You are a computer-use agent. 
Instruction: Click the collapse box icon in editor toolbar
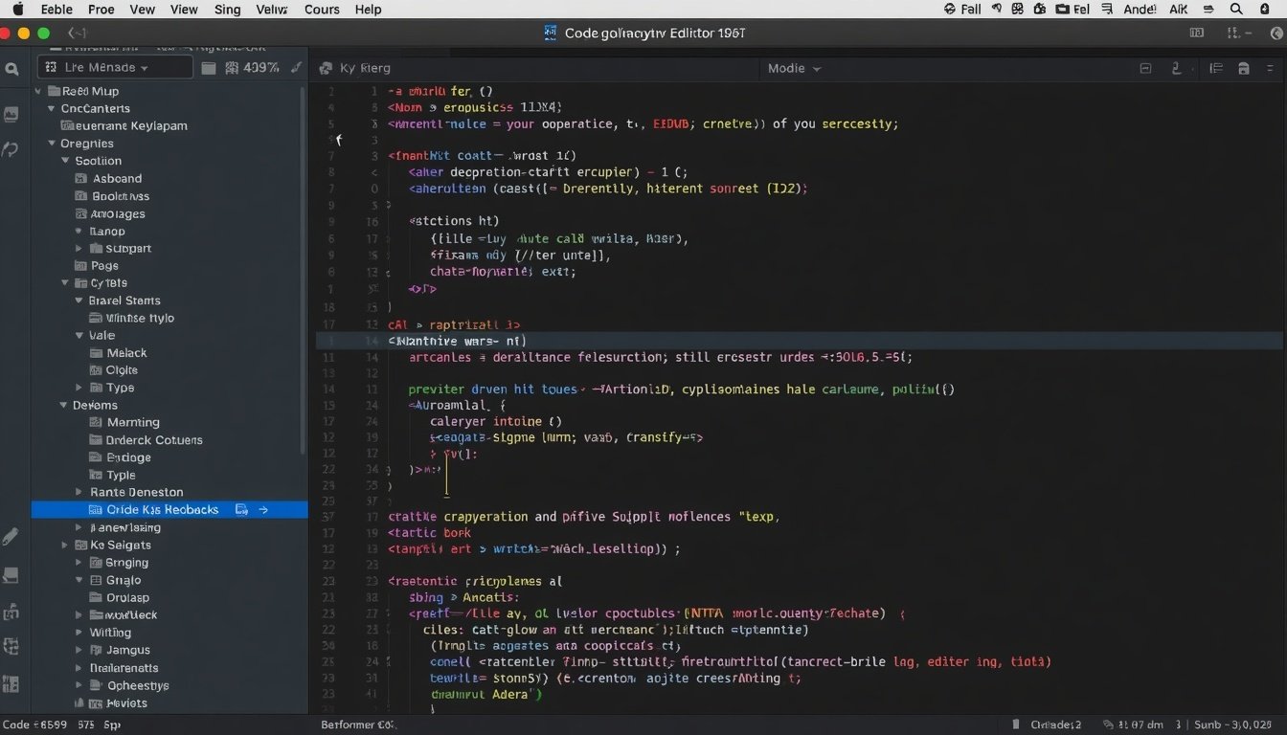tap(1145, 69)
